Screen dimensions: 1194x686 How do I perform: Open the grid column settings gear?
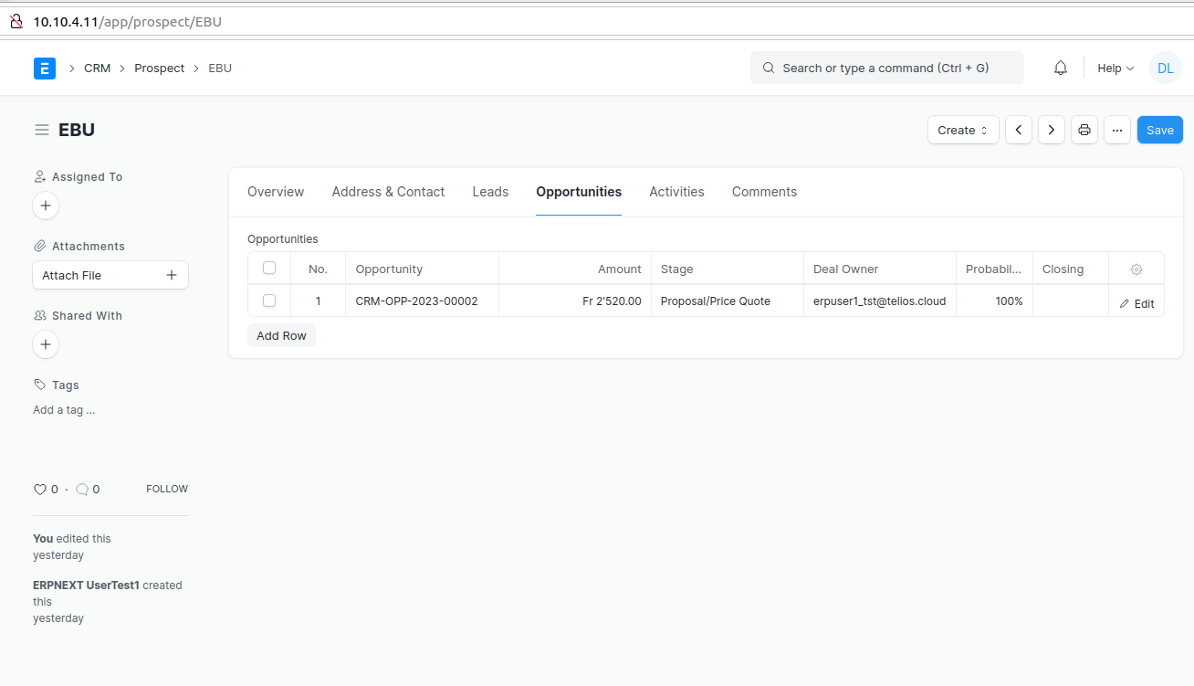pos(1136,268)
